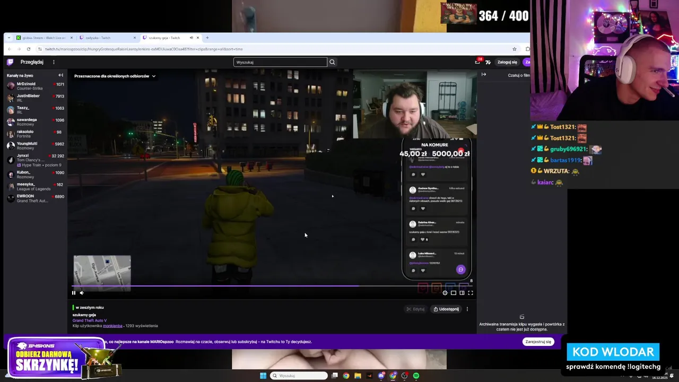Close the szukamy geja tab
The image size is (679, 382).
tap(198, 38)
